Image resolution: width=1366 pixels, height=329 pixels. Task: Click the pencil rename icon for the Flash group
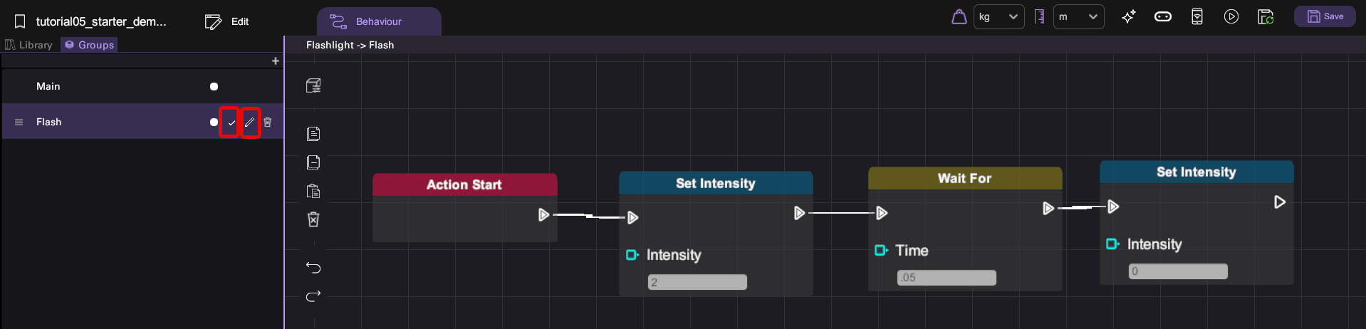click(x=250, y=122)
